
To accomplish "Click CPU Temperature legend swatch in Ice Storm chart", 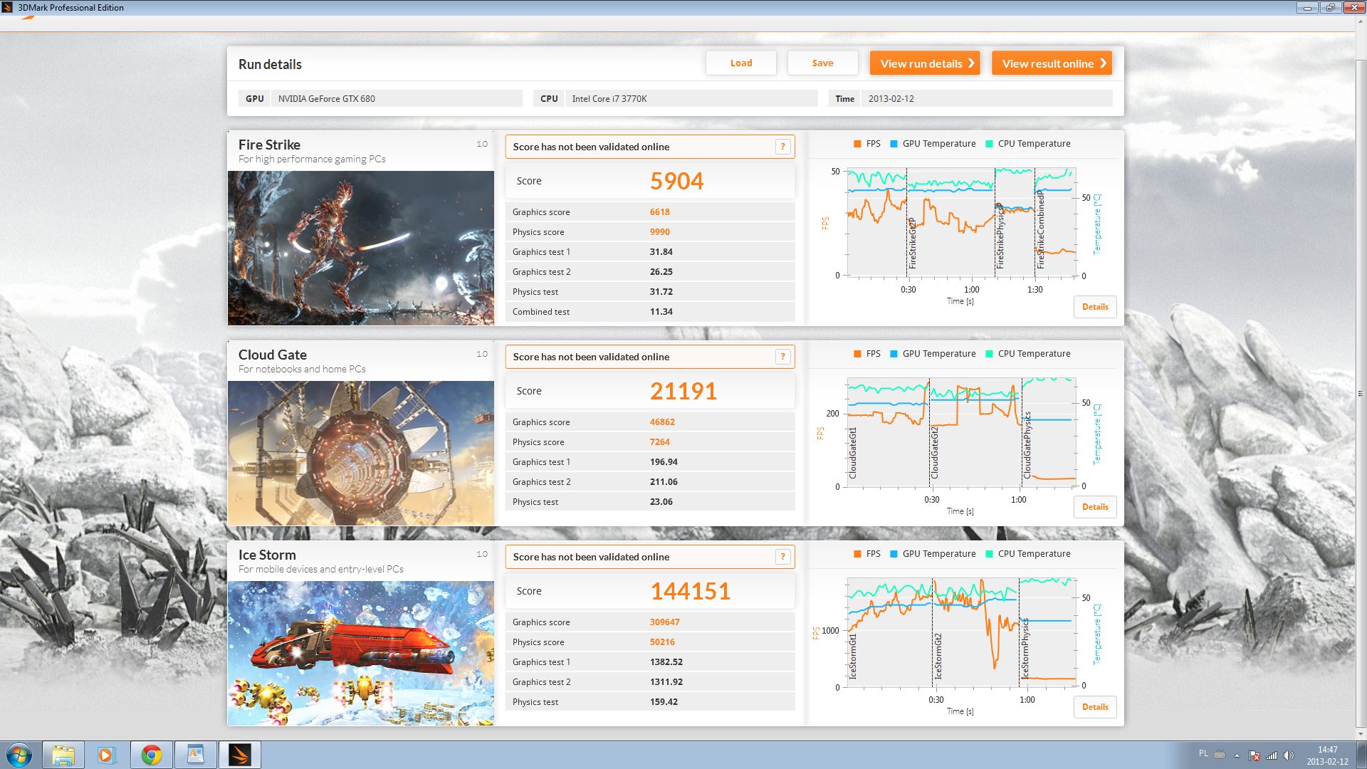I will click(x=989, y=554).
